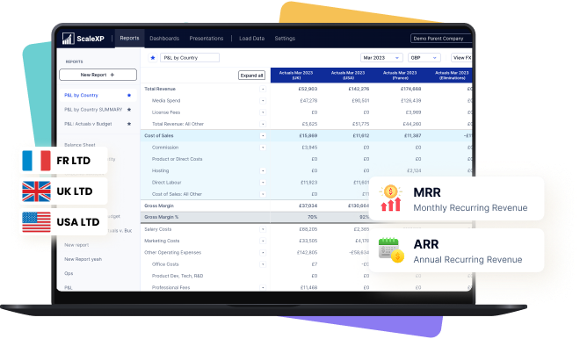
Task: Expand the Marketing Costs row
Action: tap(263, 241)
